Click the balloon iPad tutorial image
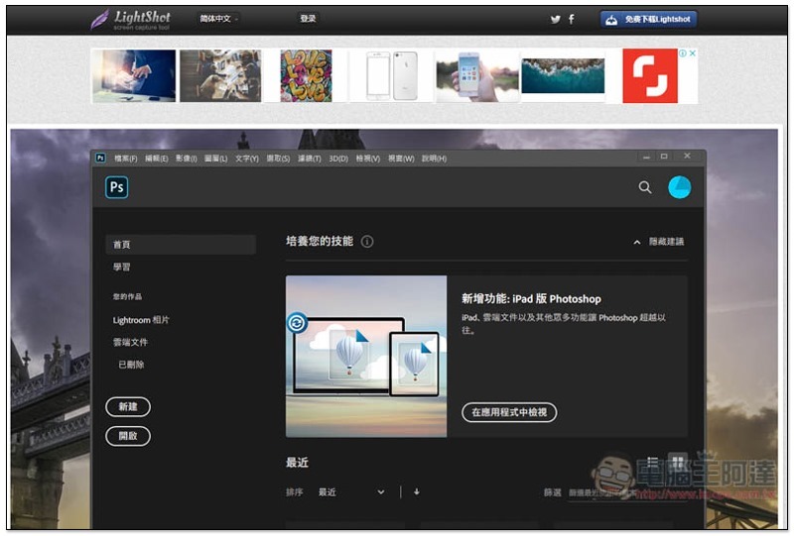This screenshot has width=794, height=536. click(366, 357)
